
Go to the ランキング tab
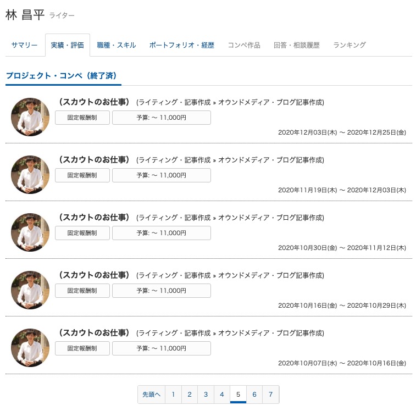click(350, 45)
